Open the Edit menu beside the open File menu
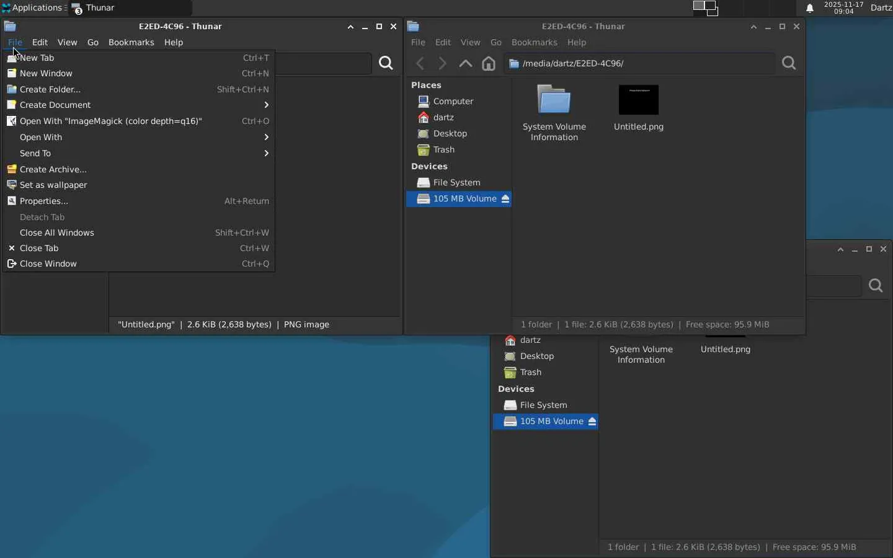The image size is (893, 558). pyautogui.click(x=40, y=42)
